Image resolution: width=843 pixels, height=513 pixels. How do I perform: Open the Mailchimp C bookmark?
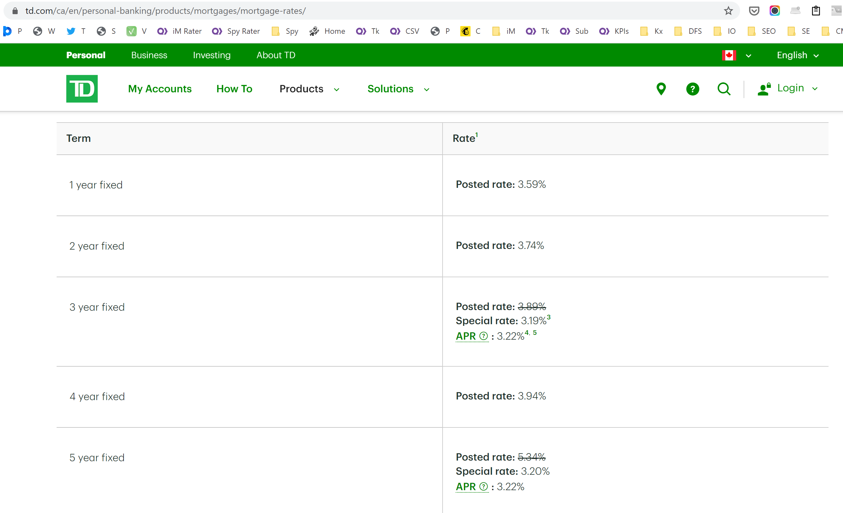471,31
